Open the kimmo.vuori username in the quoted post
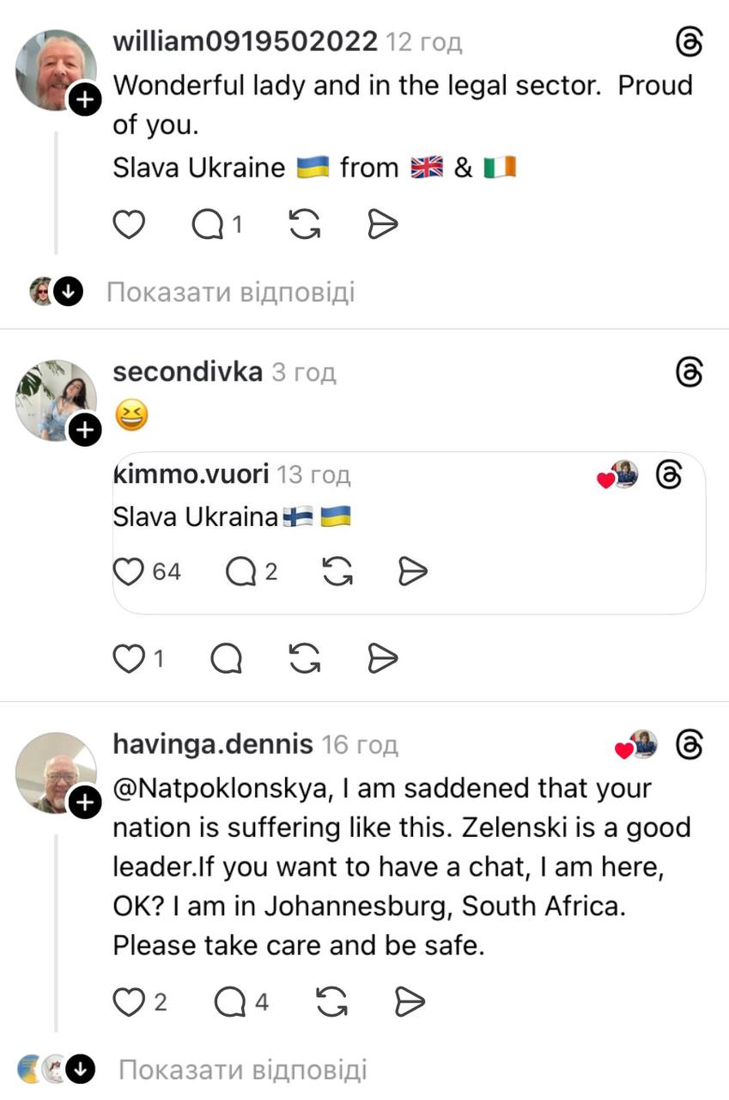The width and height of the screenshot is (729, 1100). tap(191, 474)
